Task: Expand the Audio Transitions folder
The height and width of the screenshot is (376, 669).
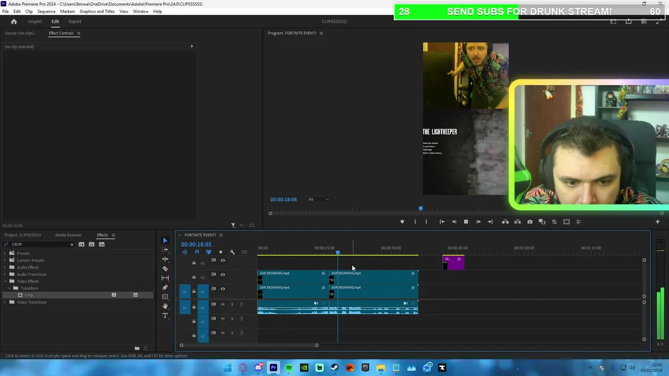Action: pyautogui.click(x=5, y=274)
